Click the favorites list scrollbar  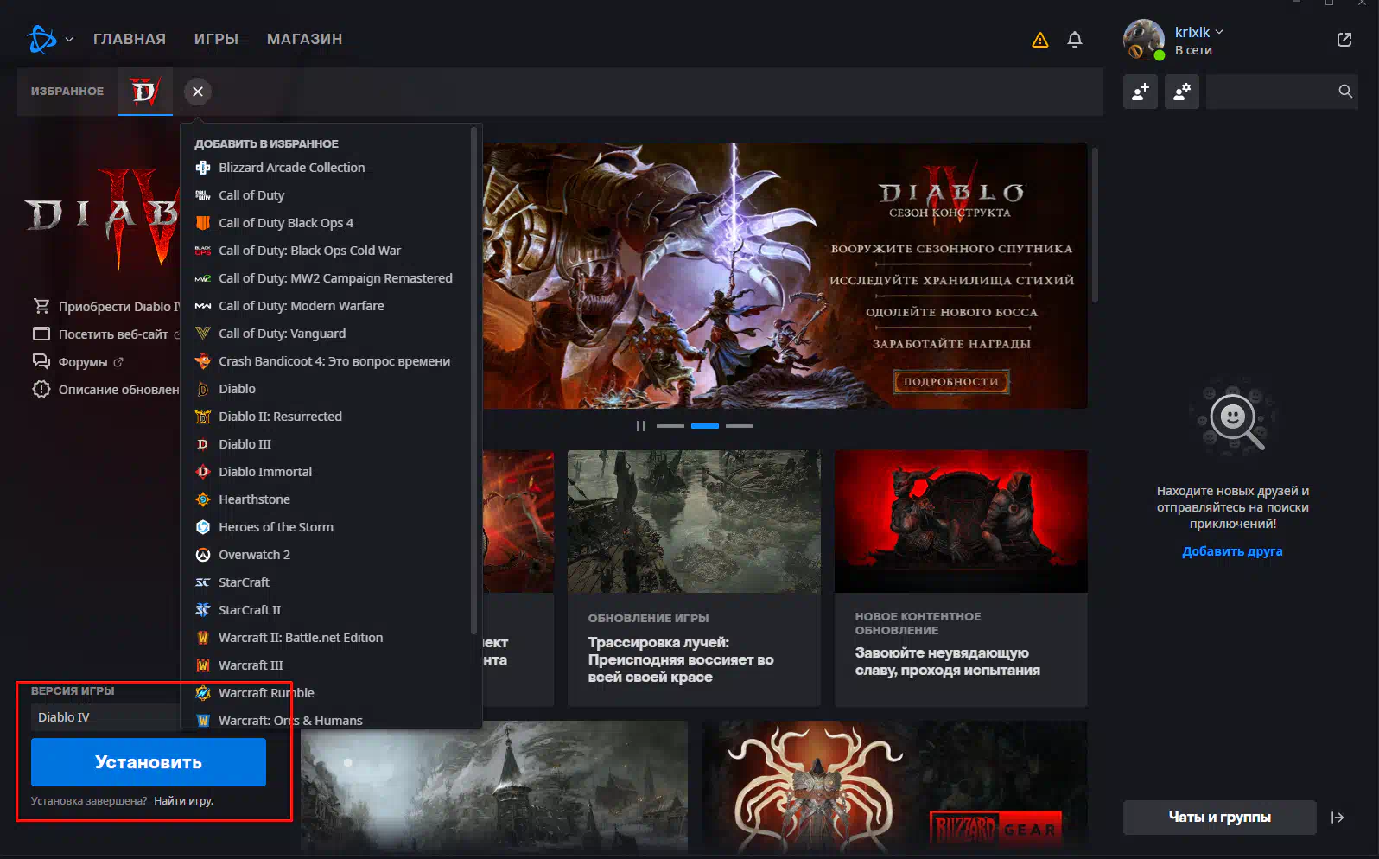pos(473,380)
